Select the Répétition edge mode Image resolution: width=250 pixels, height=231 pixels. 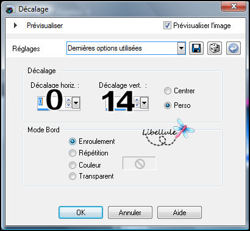73,153
